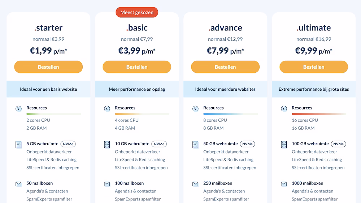Screen dimensions: 361x203
Task: Click the advance plan SSD storage icon
Action: click(x=195, y=144)
